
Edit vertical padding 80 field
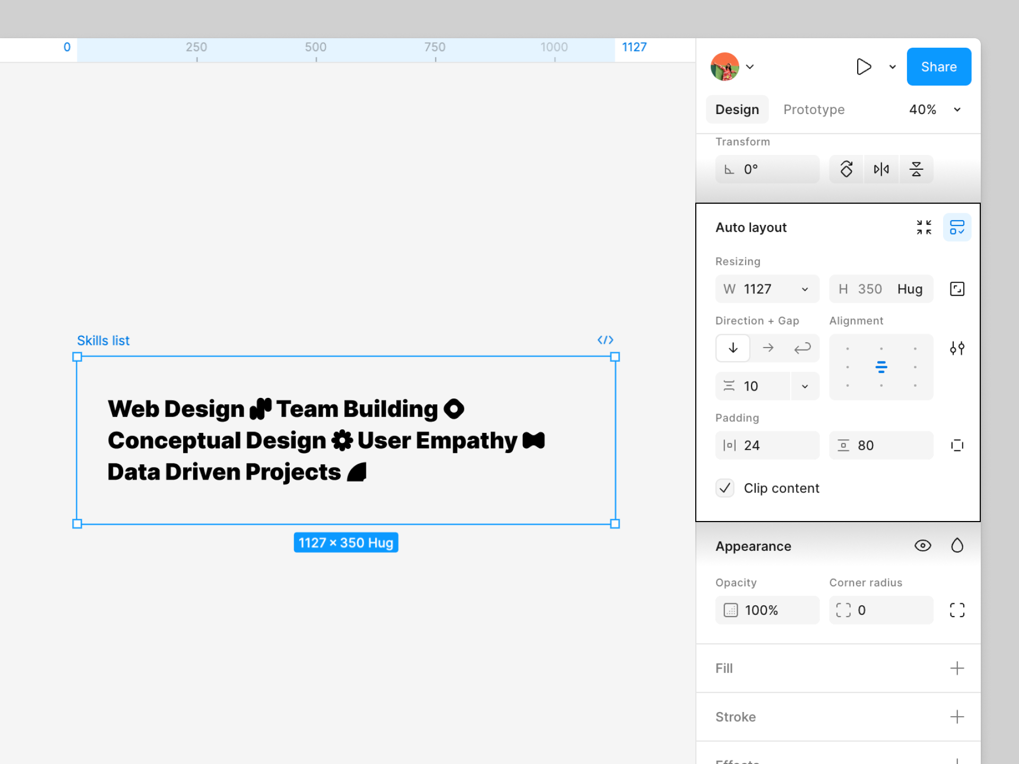(881, 445)
